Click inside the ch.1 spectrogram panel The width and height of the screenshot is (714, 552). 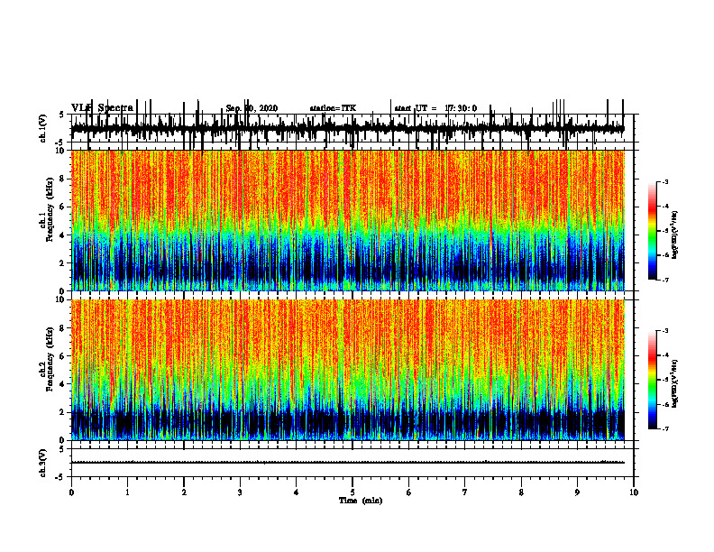pyautogui.click(x=348, y=220)
